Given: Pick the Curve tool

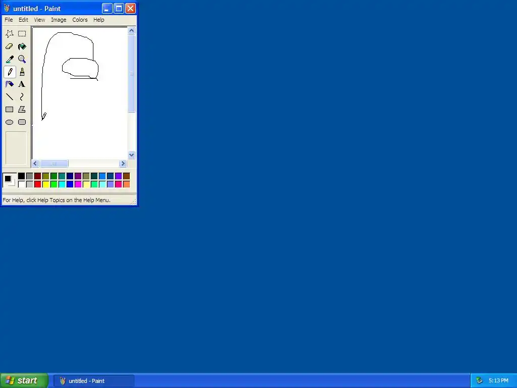Looking at the screenshot, I should point(22,96).
